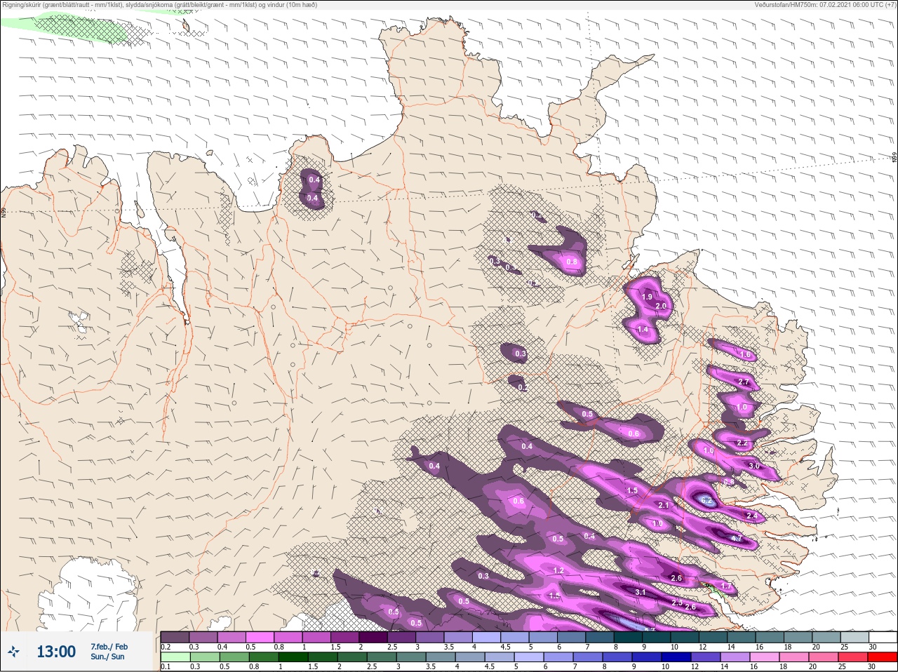Click the '0.2' label under the upper legend
The image size is (898, 672).
coord(166,647)
